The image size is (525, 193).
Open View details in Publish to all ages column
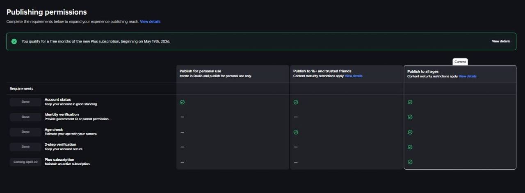coord(467,76)
